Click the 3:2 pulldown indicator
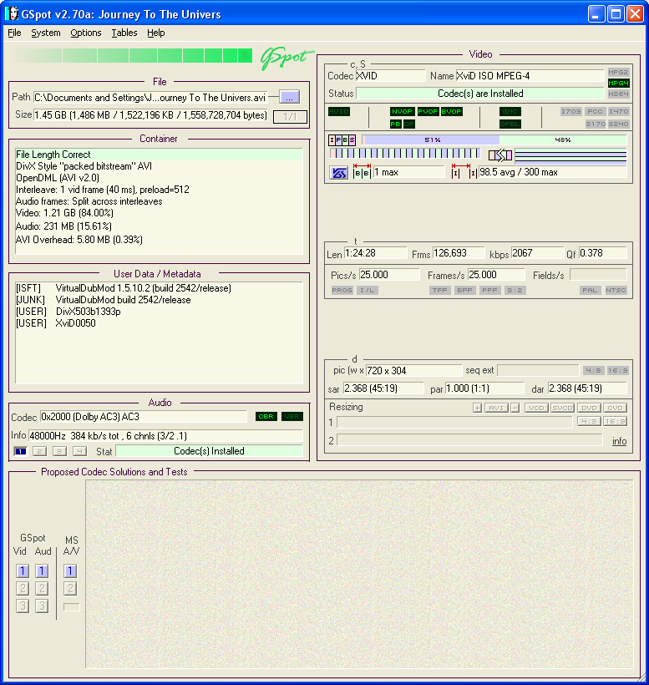649x685 pixels. click(515, 290)
